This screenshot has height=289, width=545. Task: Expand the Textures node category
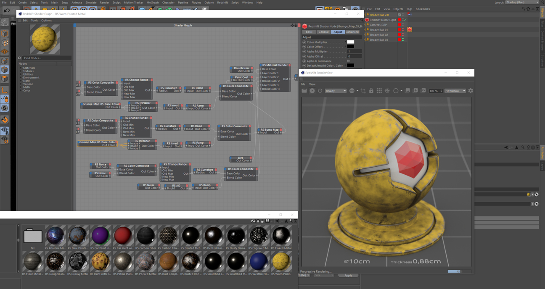pyautogui.click(x=21, y=71)
